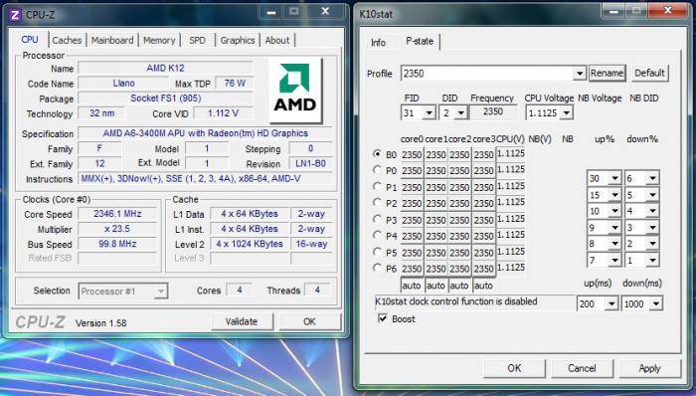This screenshot has height=396, width=696.
Task: Open the down% dropdown showing 1
Action: coord(652,260)
